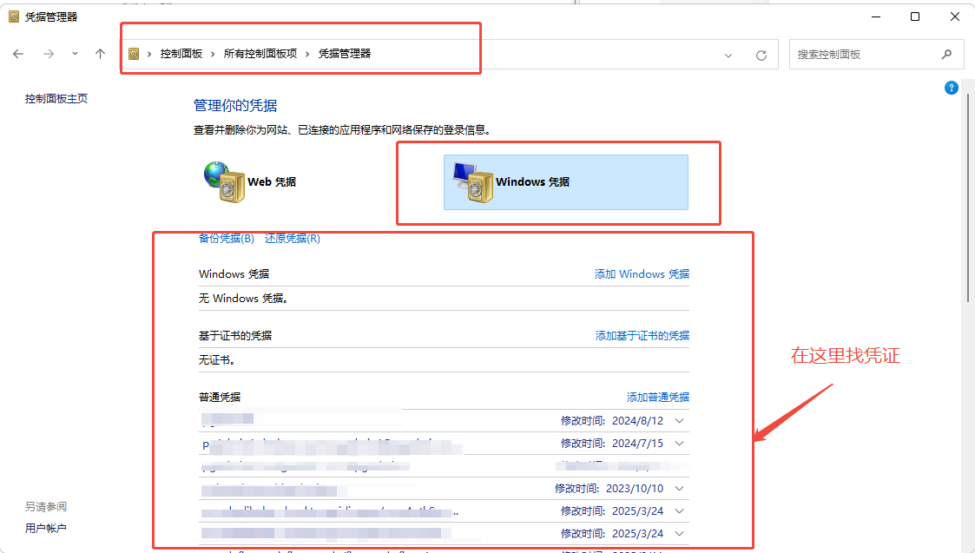This screenshot has height=553, width=975.
Task: Click the vertical scrollbar on the right
Action: [967, 198]
